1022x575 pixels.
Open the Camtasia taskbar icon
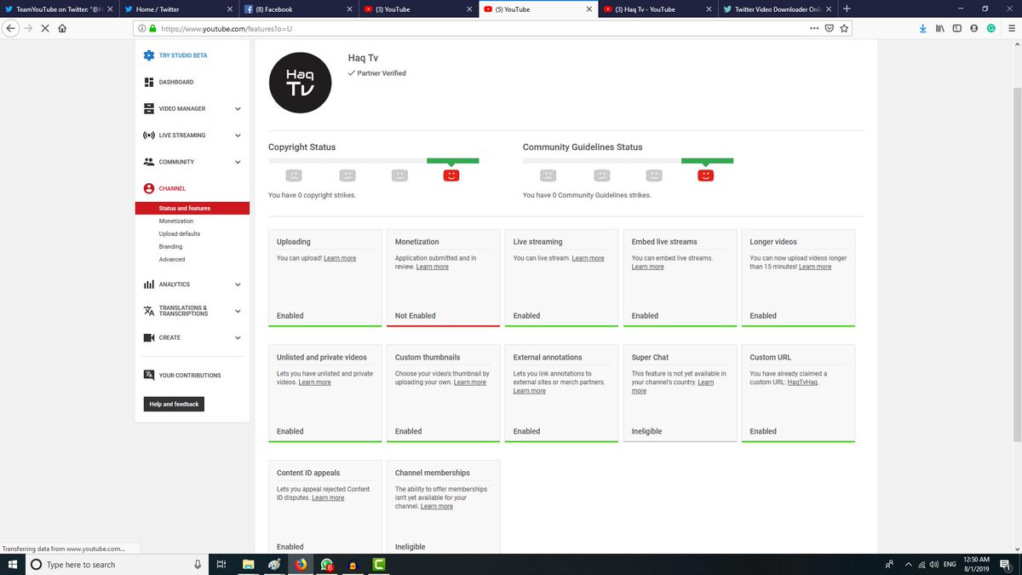[x=380, y=564]
